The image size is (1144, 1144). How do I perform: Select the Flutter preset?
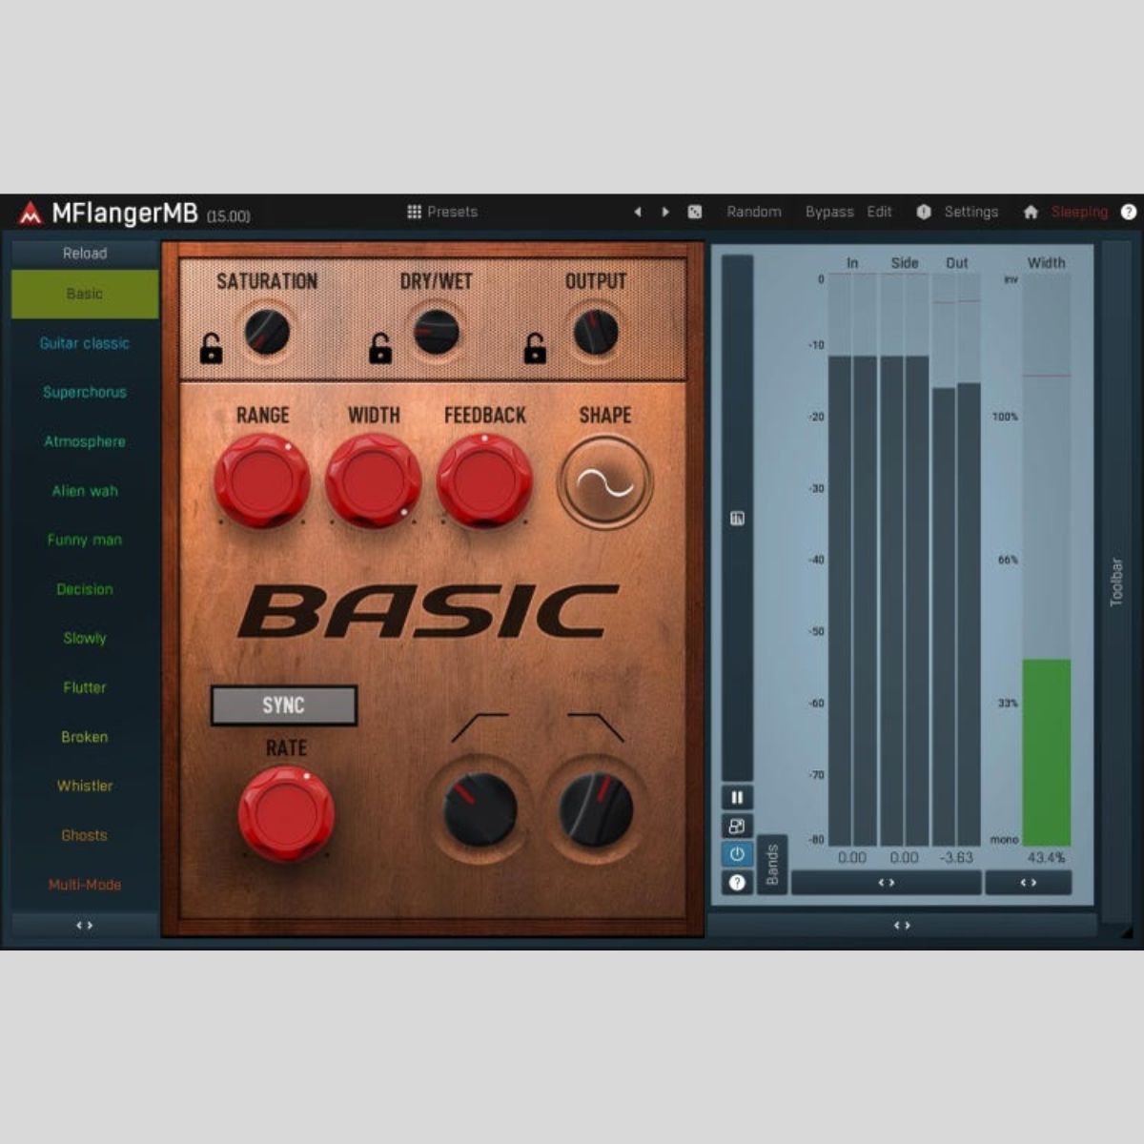(85, 687)
